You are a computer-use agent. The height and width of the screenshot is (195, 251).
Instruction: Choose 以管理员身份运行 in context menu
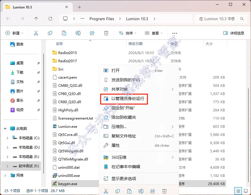click(x=139, y=99)
